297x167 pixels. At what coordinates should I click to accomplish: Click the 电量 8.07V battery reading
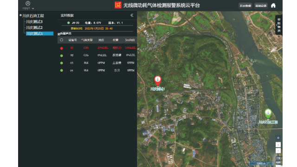point(93,23)
